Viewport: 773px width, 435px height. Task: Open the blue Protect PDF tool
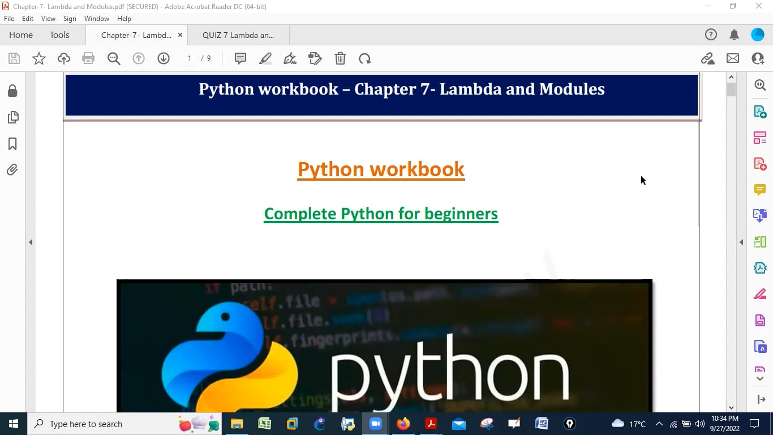point(760,347)
